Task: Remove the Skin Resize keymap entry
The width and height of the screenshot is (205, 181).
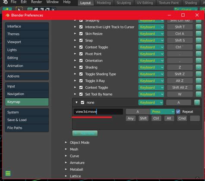Action: pos(199,34)
